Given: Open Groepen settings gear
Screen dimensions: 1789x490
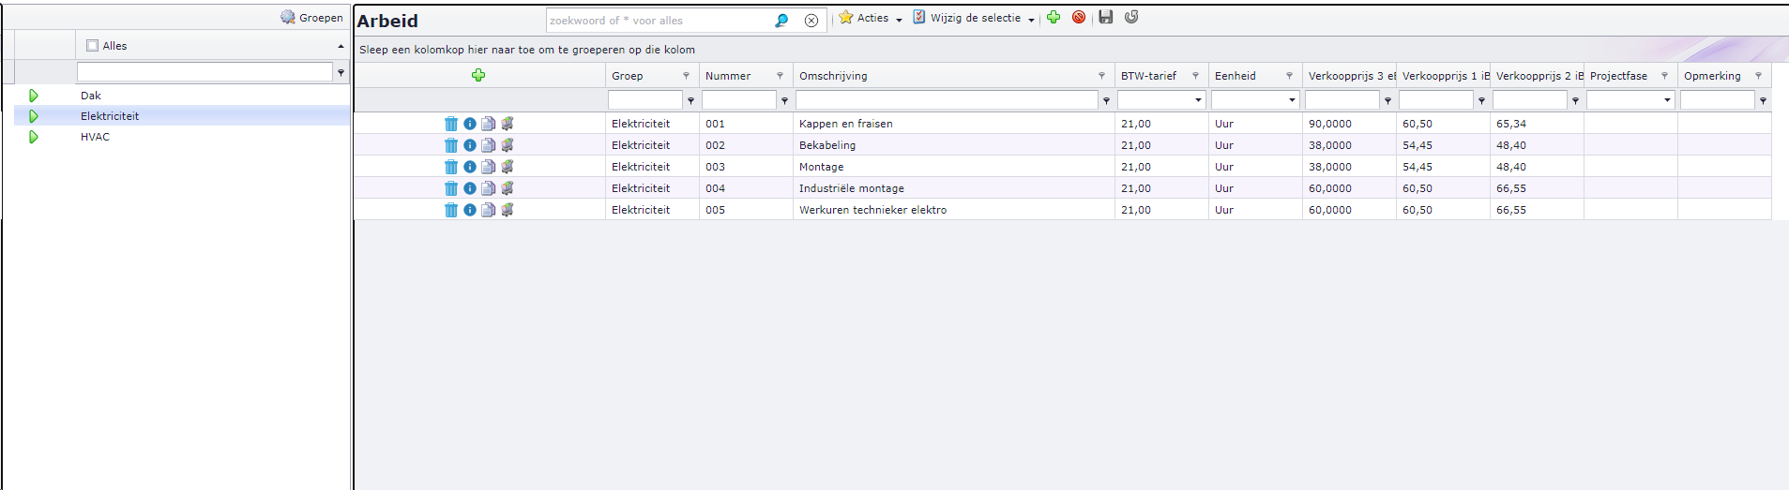Looking at the screenshot, I should coord(288,17).
